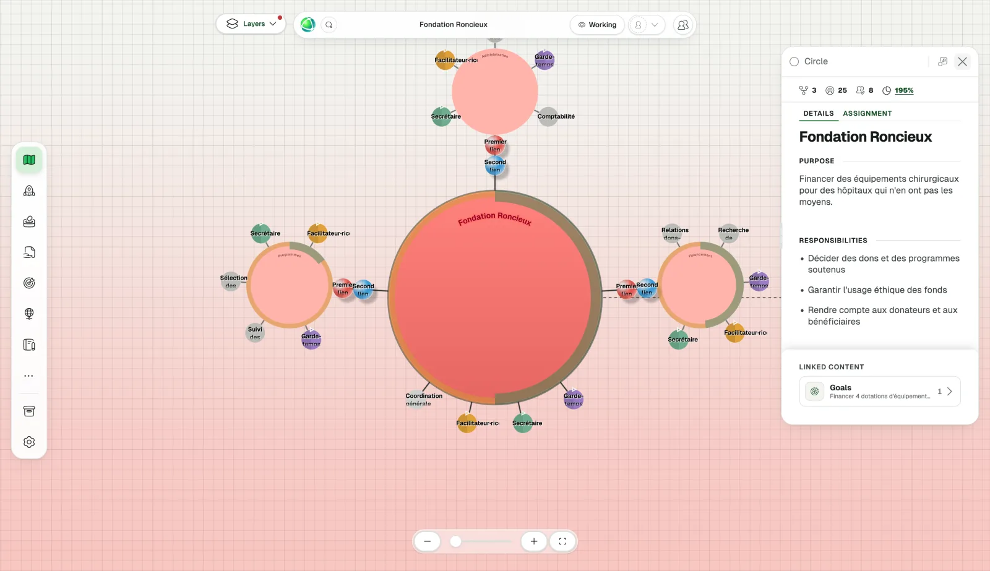The height and width of the screenshot is (571, 990).
Task: Open settings gear in sidebar
Action: tap(29, 442)
